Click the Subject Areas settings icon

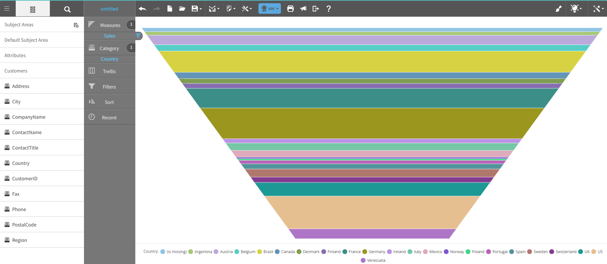click(76, 25)
